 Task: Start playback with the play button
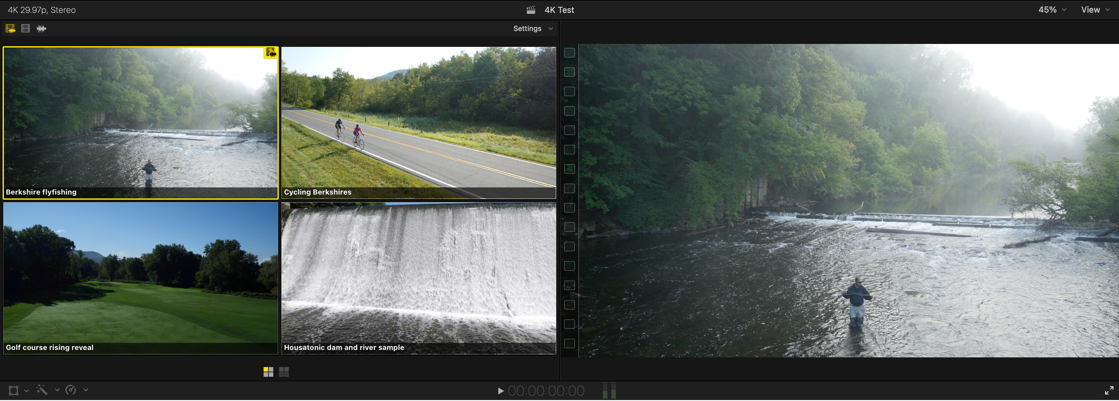tap(501, 391)
